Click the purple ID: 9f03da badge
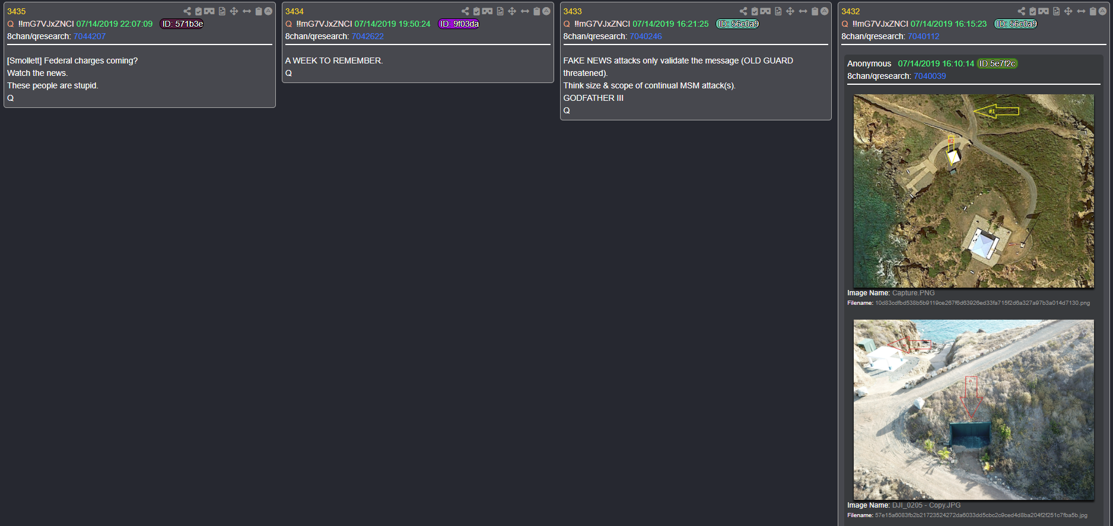The height and width of the screenshot is (526, 1113). click(459, 24)
